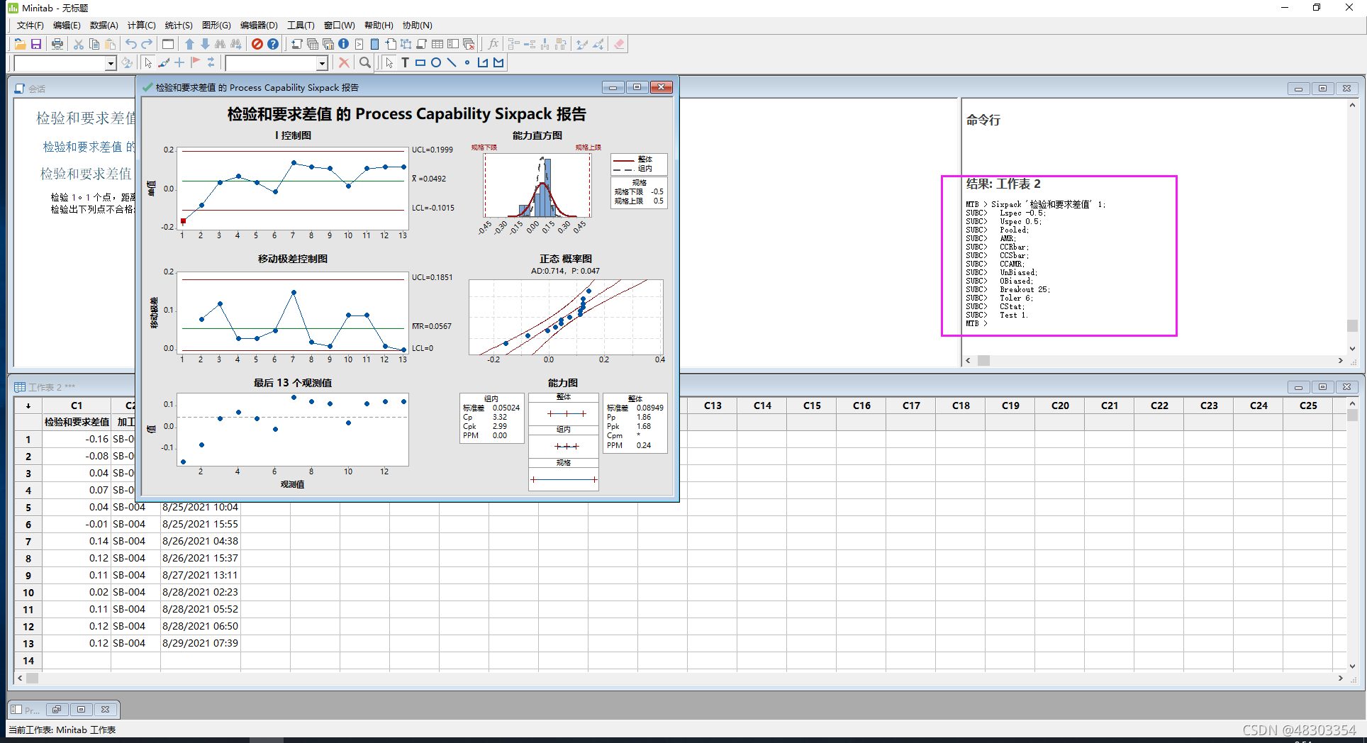Select the magnifier zoom tool

pos(365,63)
